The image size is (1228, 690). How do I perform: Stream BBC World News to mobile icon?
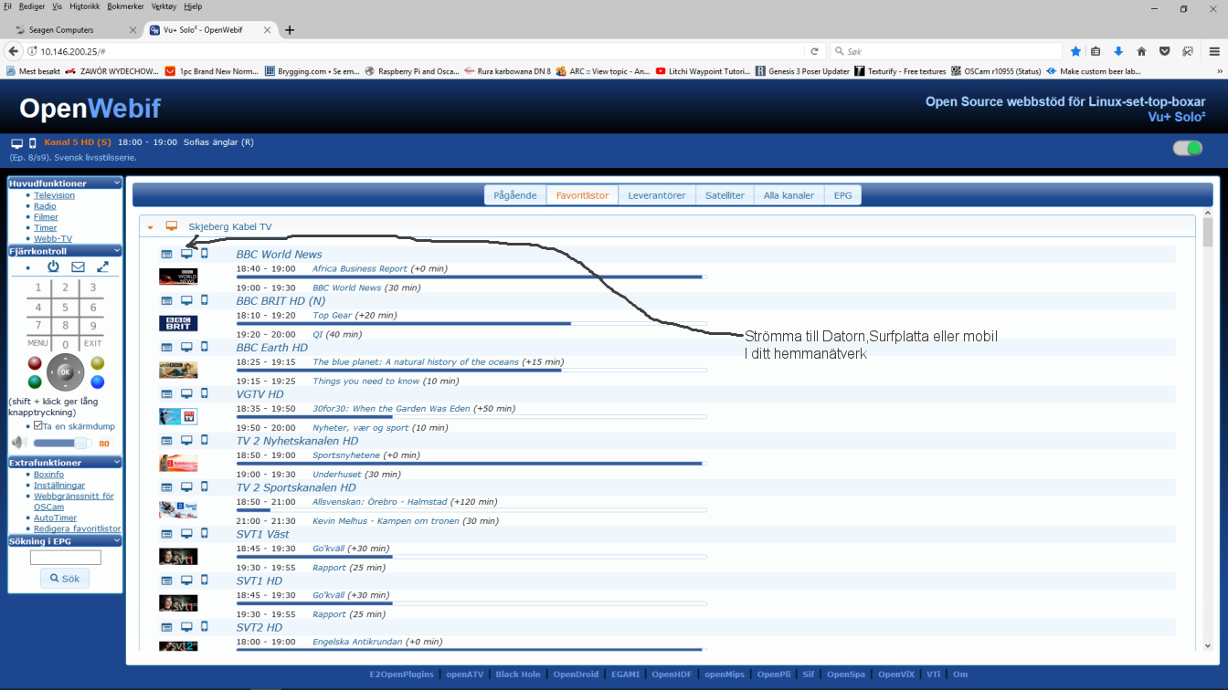click(205, 254)
